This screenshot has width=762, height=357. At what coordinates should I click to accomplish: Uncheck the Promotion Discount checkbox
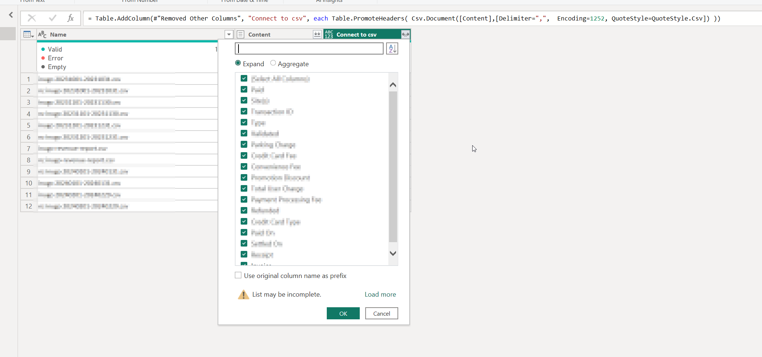(x=244, y=177)
